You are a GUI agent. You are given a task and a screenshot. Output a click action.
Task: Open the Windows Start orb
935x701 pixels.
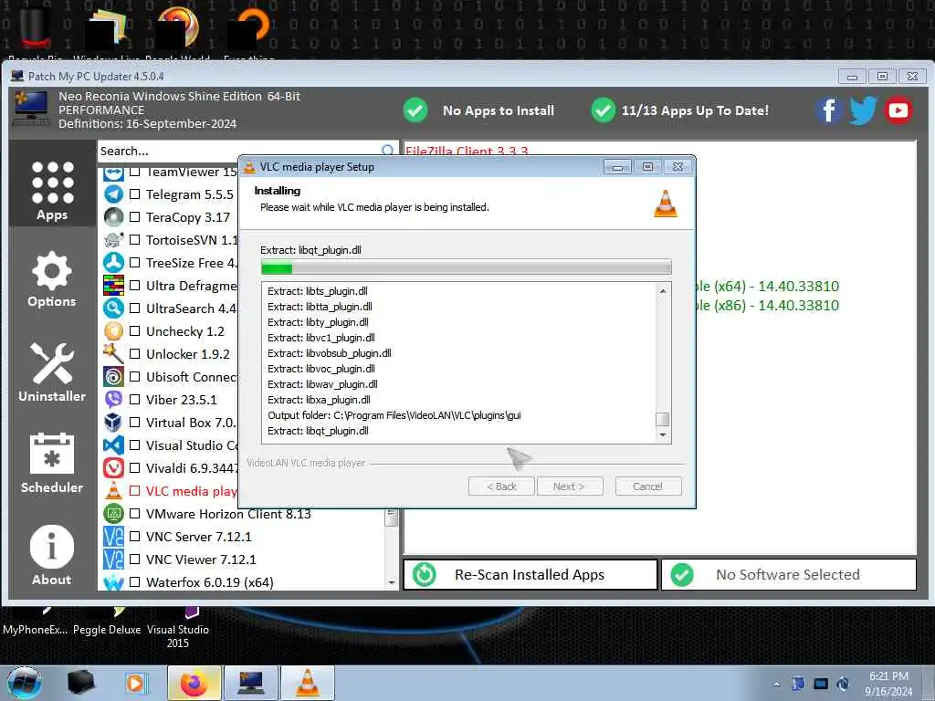pos(25,683)
